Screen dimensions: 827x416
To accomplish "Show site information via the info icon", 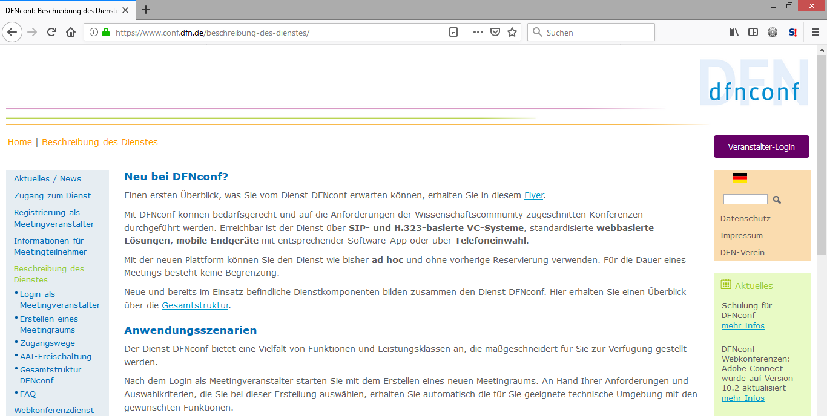I will tap(94, 33).
